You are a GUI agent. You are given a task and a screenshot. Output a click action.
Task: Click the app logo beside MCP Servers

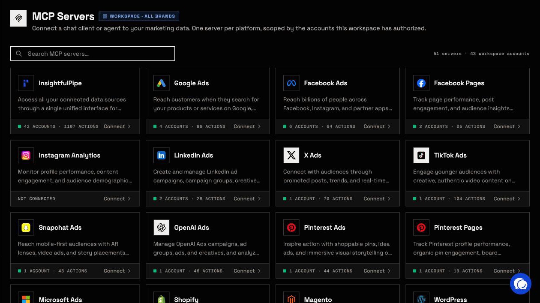(x=18, y=18)
